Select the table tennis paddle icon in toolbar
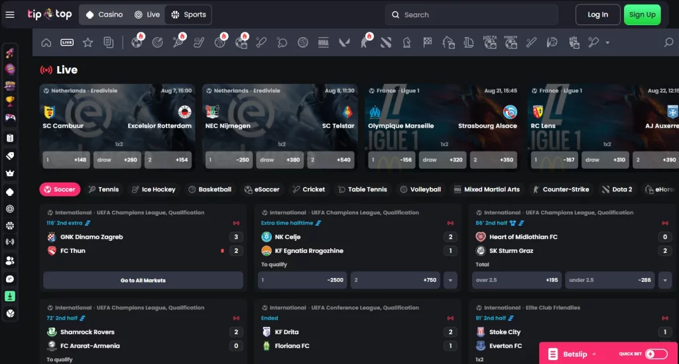The height and width of the screenshot is (364, 679). pos(282,42)
